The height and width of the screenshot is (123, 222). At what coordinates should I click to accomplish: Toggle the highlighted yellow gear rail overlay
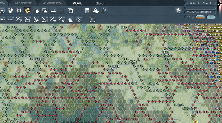28,11
